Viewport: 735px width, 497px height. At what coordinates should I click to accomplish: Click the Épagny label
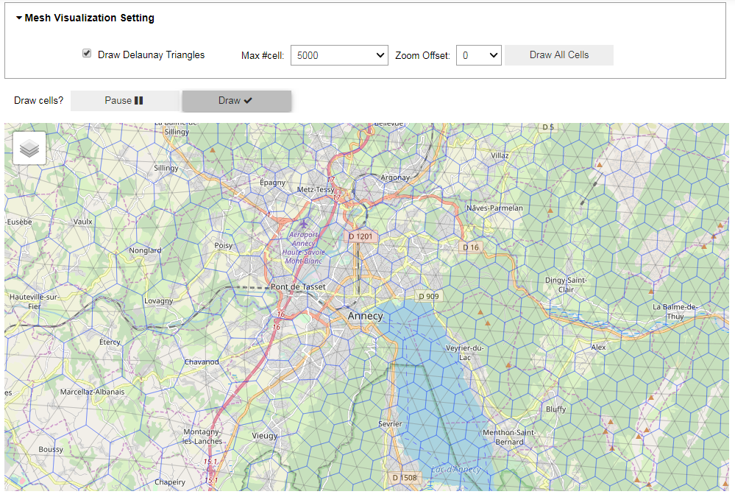coord(272,182)
